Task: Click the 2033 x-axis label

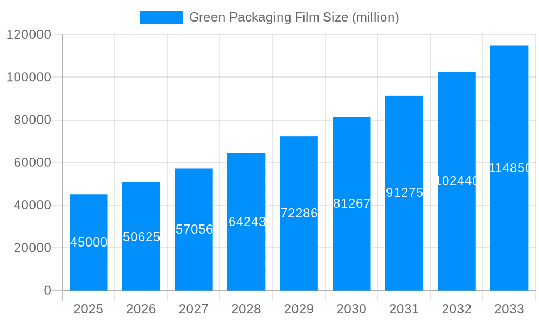Action: (x=509, y=309)
